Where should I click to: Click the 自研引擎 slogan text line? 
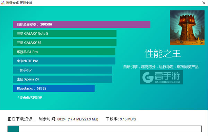tap(161, 67)
